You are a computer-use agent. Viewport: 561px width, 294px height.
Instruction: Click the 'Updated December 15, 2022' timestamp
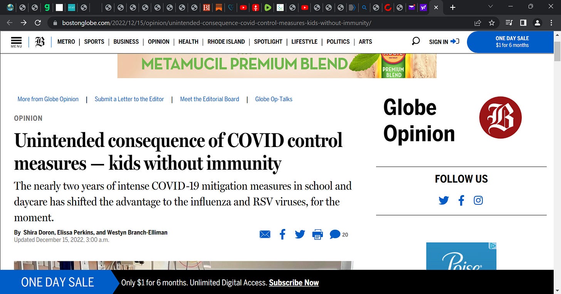coord(62,240)
